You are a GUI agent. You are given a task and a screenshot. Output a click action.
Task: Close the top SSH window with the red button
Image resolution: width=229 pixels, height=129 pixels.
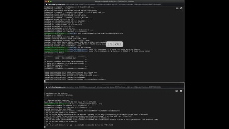(46, 1)
